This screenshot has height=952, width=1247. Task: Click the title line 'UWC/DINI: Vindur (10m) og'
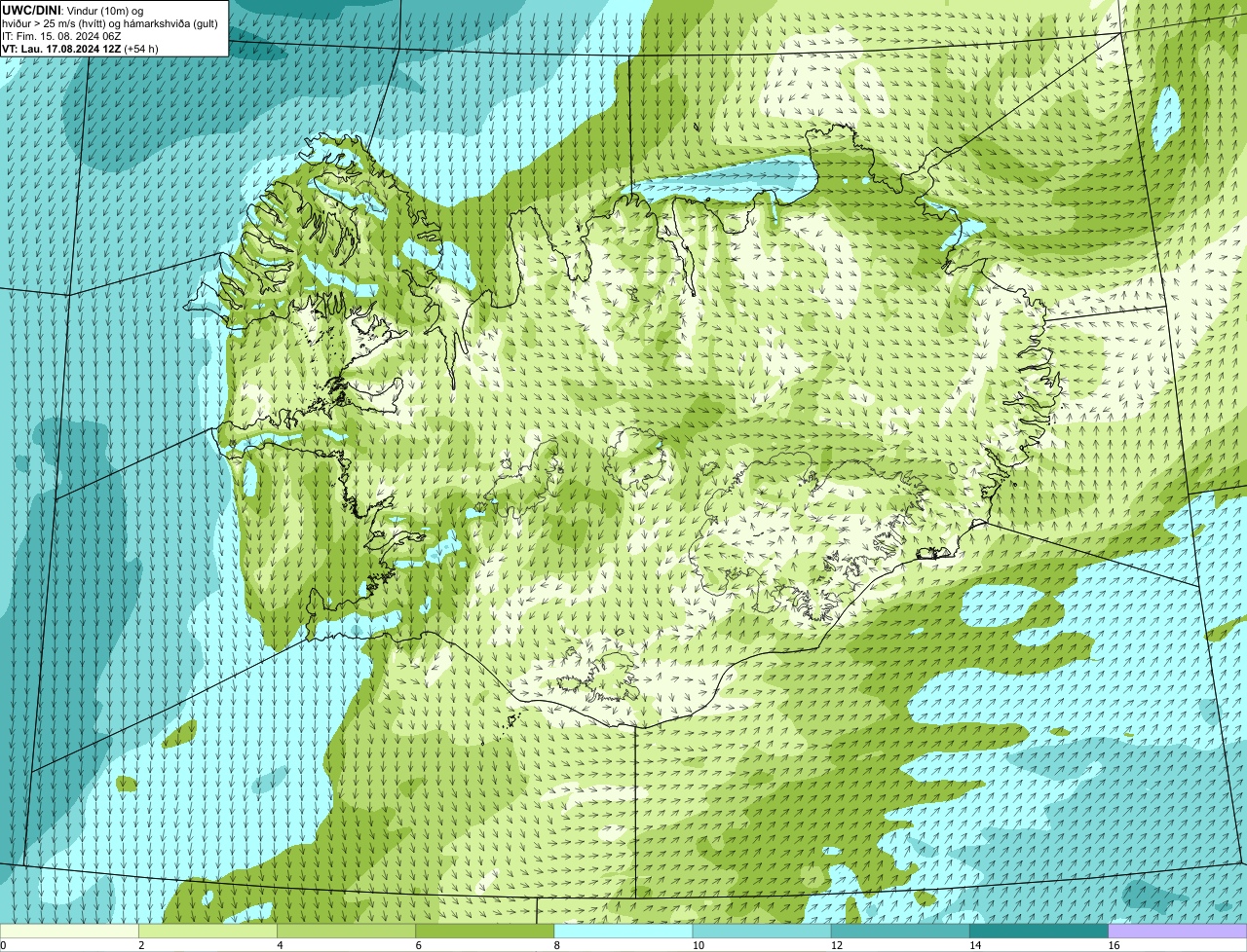click(x=73, y=10)
